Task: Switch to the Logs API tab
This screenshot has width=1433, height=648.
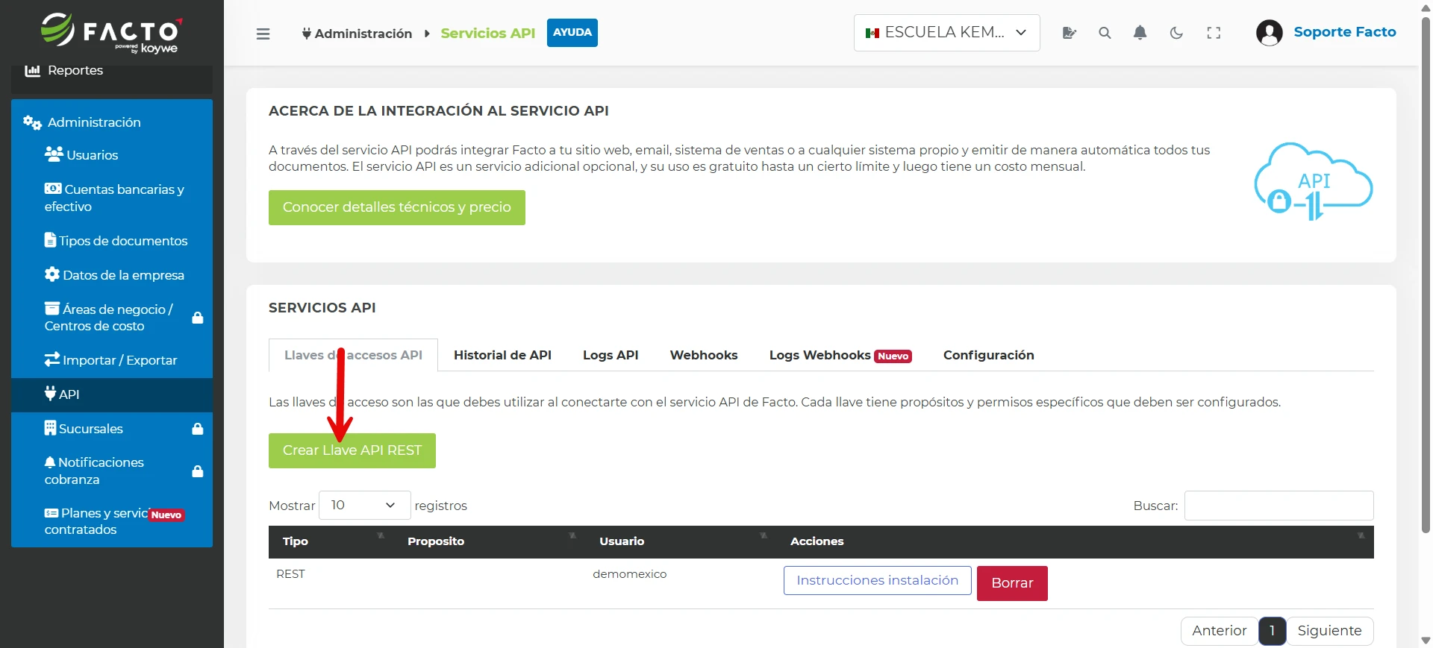Action: point(611,355)
